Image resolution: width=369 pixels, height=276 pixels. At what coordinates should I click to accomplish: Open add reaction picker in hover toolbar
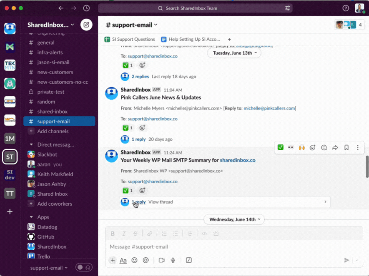(x=312, y=147)
